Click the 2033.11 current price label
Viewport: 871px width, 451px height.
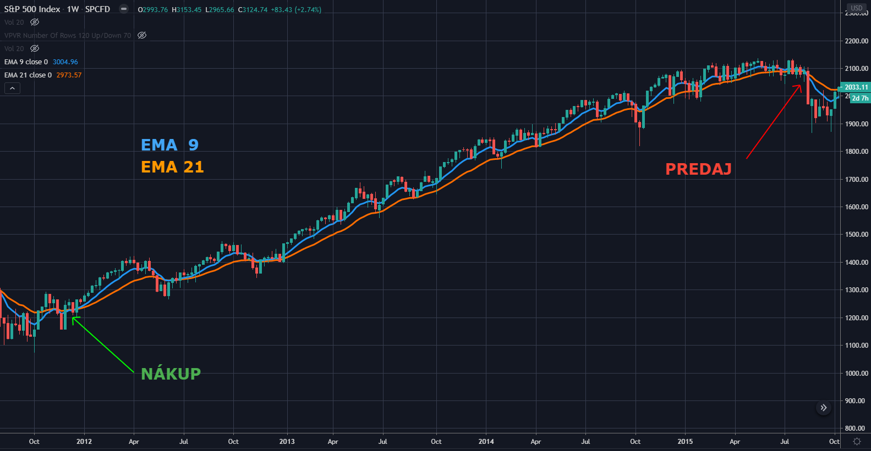tap(856, 87)
